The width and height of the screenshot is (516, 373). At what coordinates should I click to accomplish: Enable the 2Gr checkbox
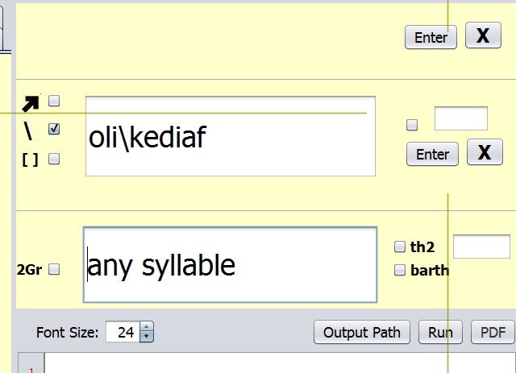coord(54,270)
